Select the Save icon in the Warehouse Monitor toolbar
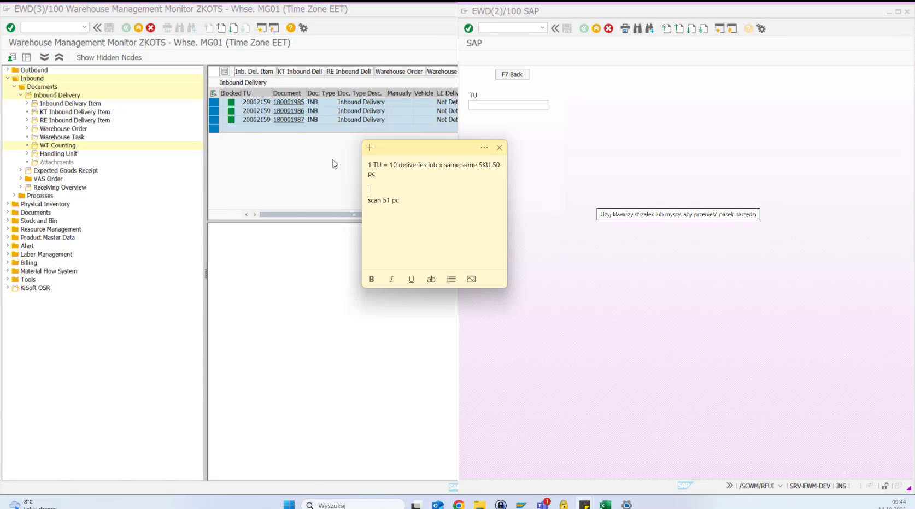 pyautogui.click(x=110, y=27)
